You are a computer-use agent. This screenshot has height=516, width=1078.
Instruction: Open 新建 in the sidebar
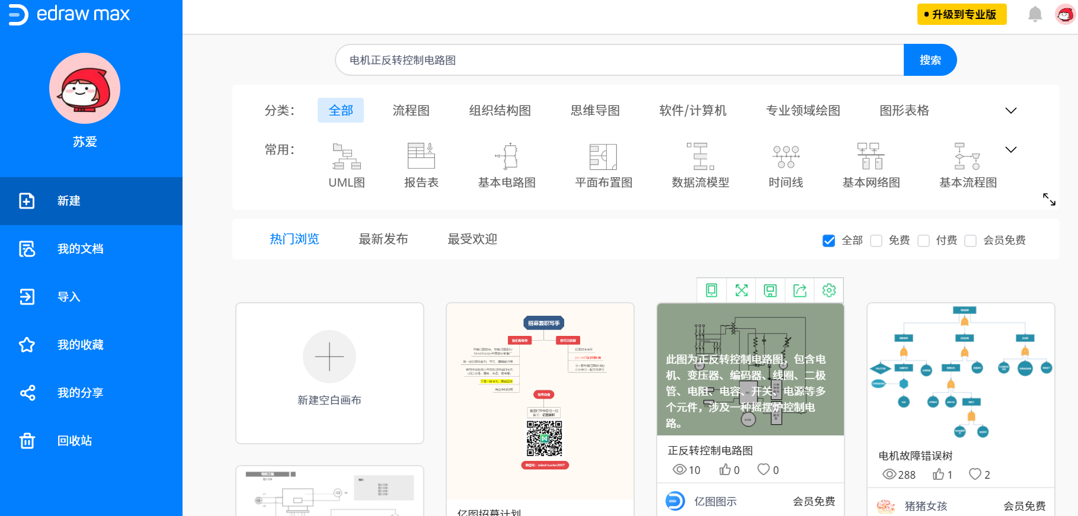pyautogui.click(x=91, y=201)
